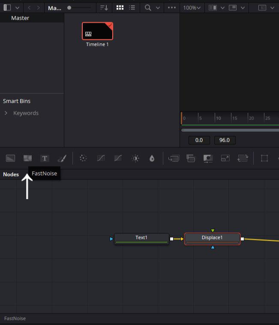The image size is (279, 325).
Task: Click the Ma... bin name in the header
Action: 54,8
